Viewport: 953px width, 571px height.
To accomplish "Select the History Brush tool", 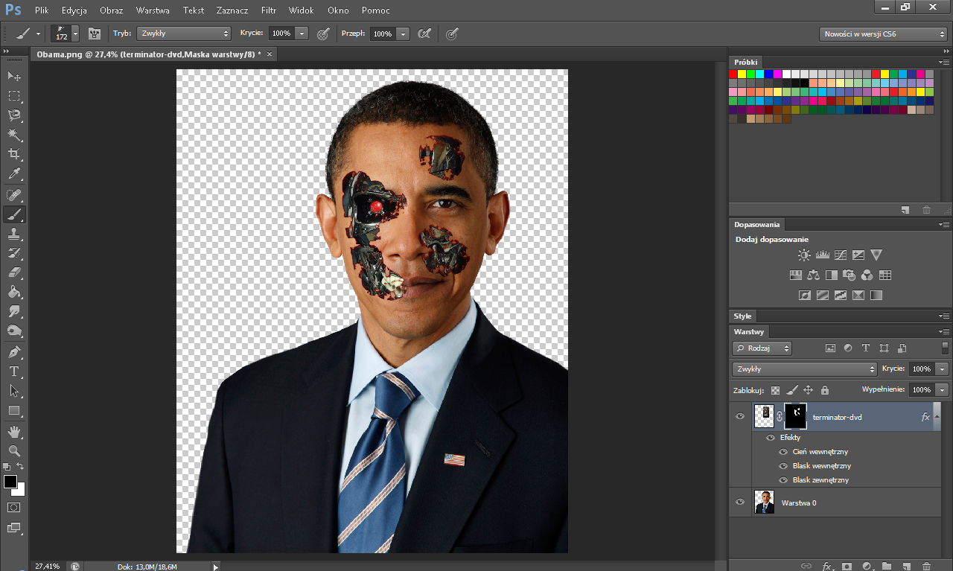I will [14, 253].
